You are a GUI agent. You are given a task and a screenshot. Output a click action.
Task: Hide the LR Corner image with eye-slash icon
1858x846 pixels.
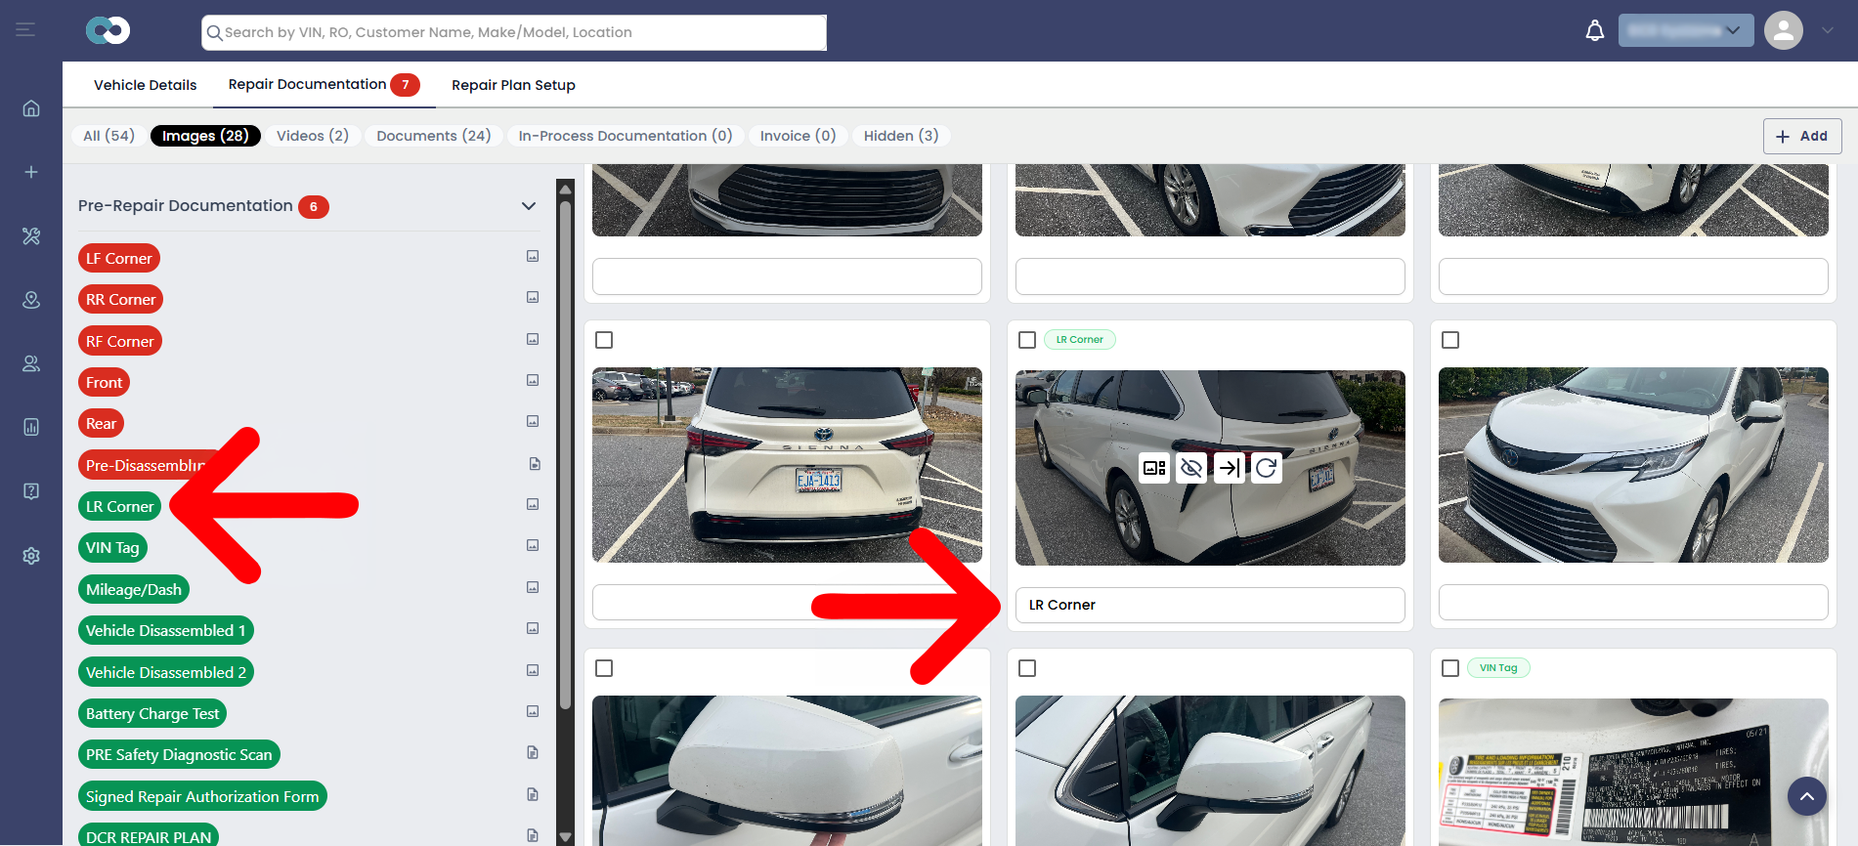pyautogui.click(x=1190, y=468)
